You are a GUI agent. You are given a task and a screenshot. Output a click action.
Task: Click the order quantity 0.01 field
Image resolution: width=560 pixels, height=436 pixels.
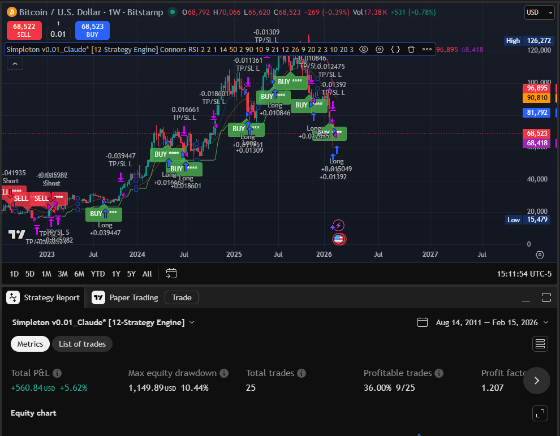[58, 34]
